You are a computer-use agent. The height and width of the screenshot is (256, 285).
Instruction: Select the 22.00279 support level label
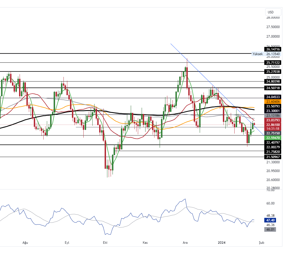tap(273, 147)
